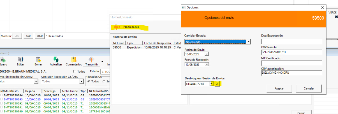
Task: Sort by the Fecha Límite column header
Action: pyautogui.click(x=70, y=91)
